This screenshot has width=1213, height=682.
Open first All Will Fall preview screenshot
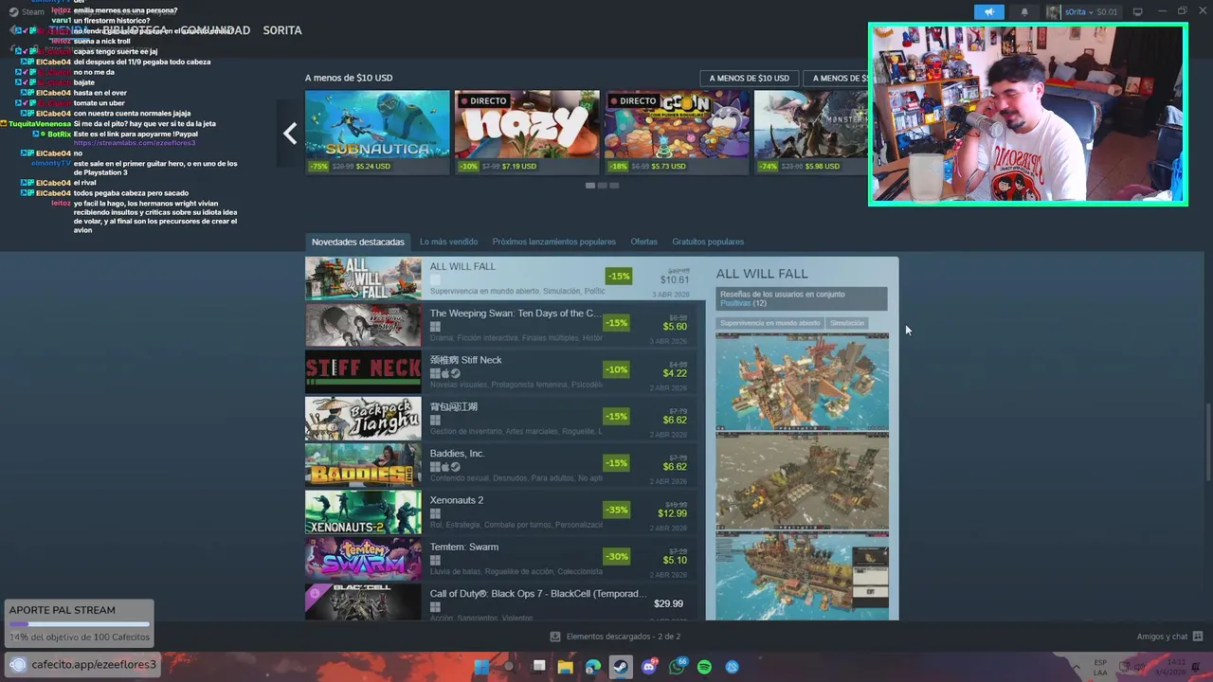[x=803, y=381]
